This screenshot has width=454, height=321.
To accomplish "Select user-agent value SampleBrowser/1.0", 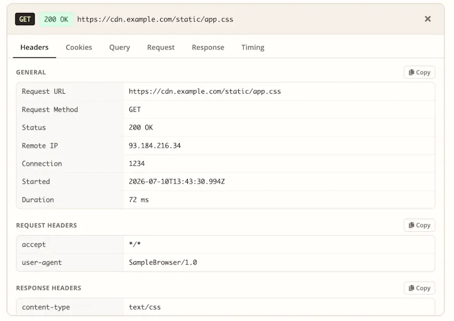I will [163, 262].
